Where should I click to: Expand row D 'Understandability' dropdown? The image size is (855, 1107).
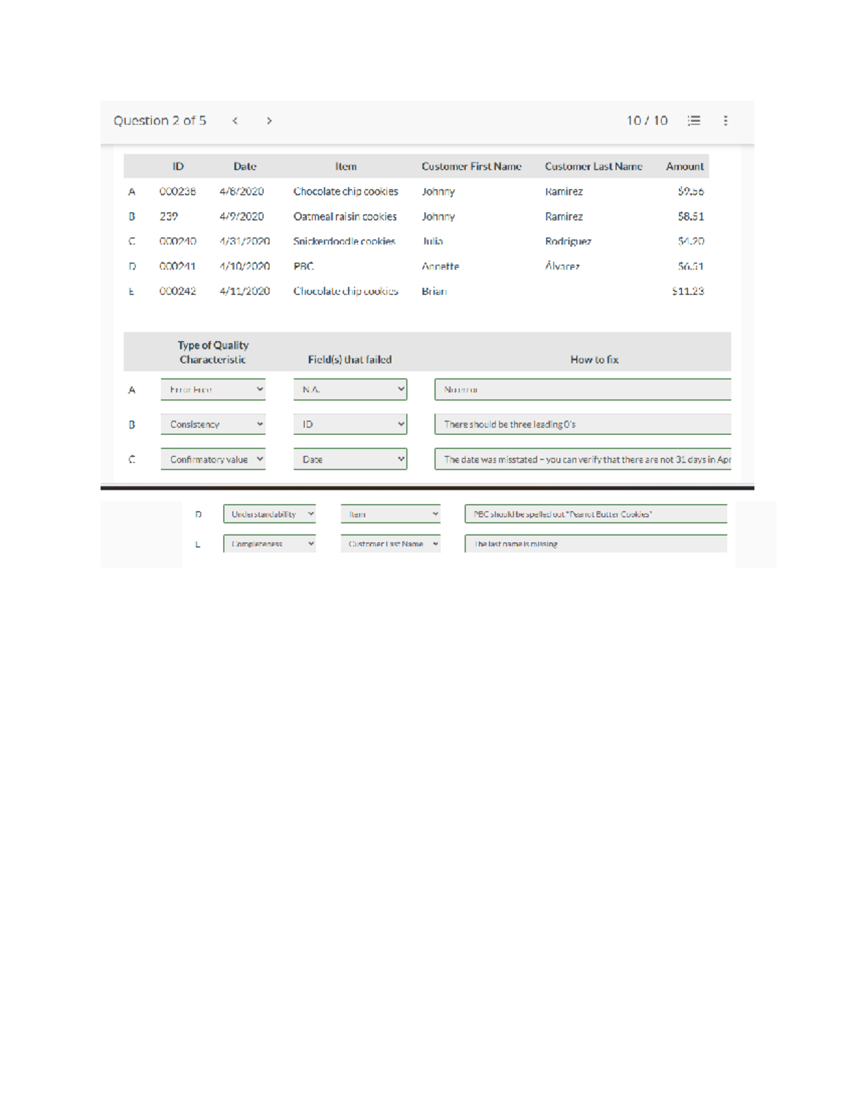[x=269, y=515]
